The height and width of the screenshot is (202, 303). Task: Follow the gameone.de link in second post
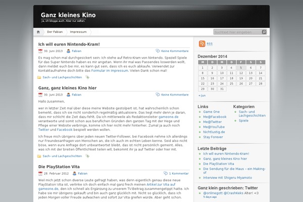(x=168, y=117)
